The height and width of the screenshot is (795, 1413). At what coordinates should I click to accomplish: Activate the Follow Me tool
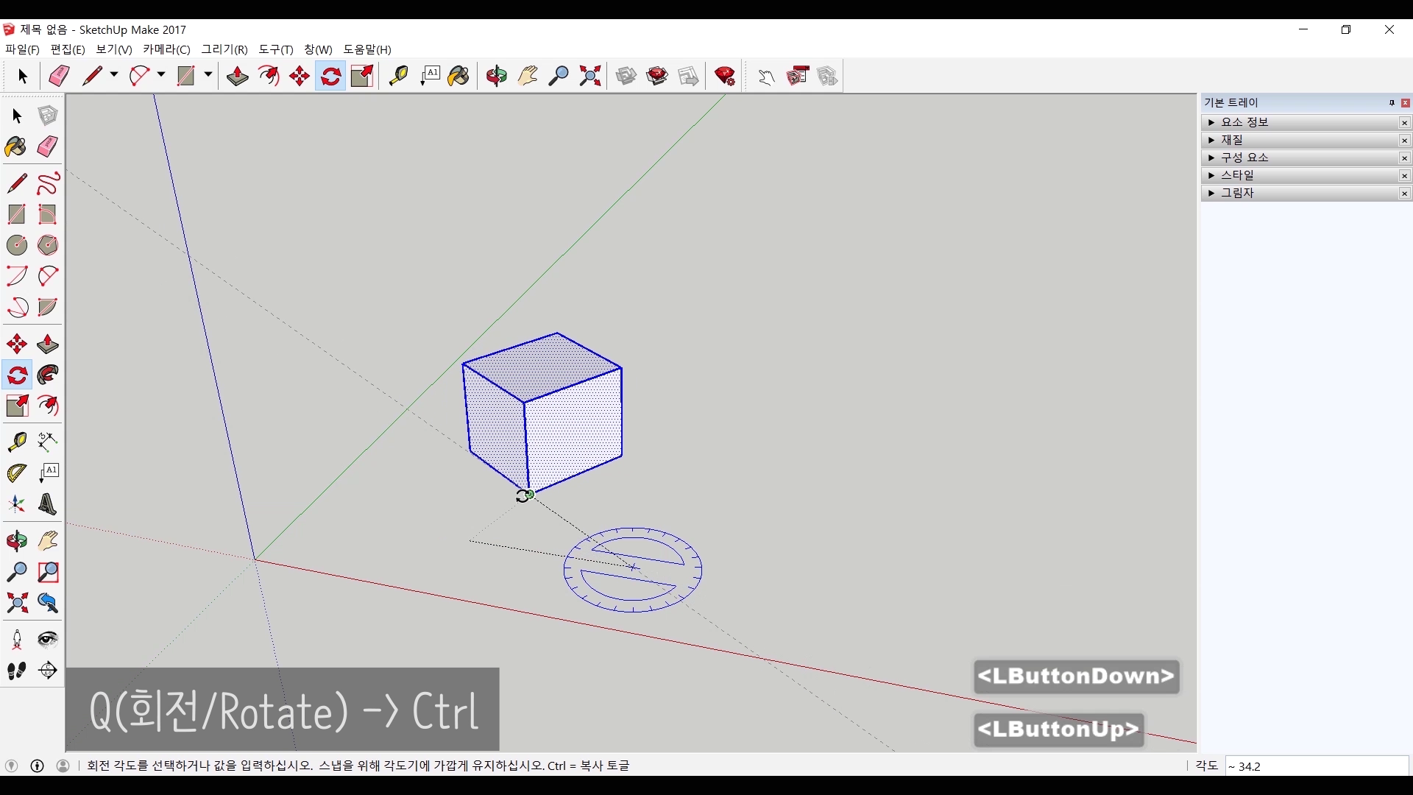click(48, 375)
